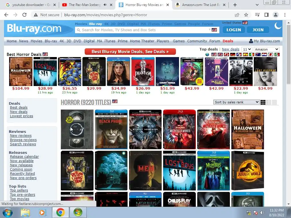This screenshot has height=218, width=291.
Task: Open Windows Explorer from the taskbar
Action: pyautogui.click(x=25, y=212)
